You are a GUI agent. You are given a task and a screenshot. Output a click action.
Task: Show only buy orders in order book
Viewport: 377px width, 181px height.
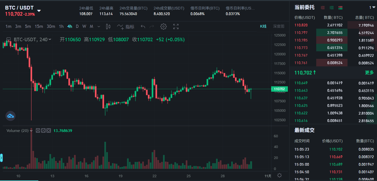pos(332,8)
